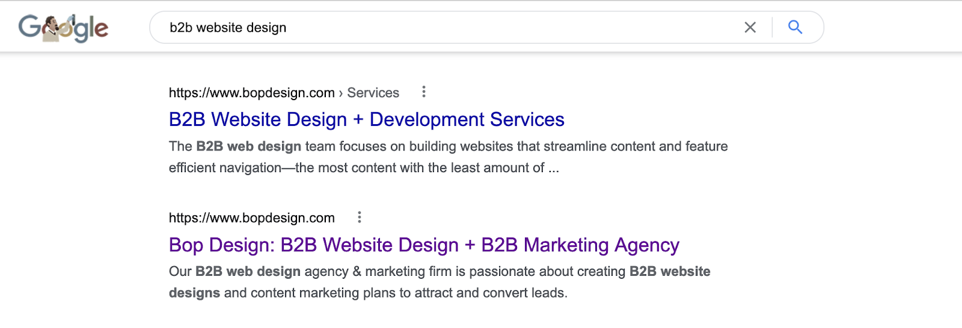The height and width of the screenshot is (328, 962).
Task: Select the snippet starting 'The B2B web design team'
Action: pyautogui.click(x=448, y=157)
